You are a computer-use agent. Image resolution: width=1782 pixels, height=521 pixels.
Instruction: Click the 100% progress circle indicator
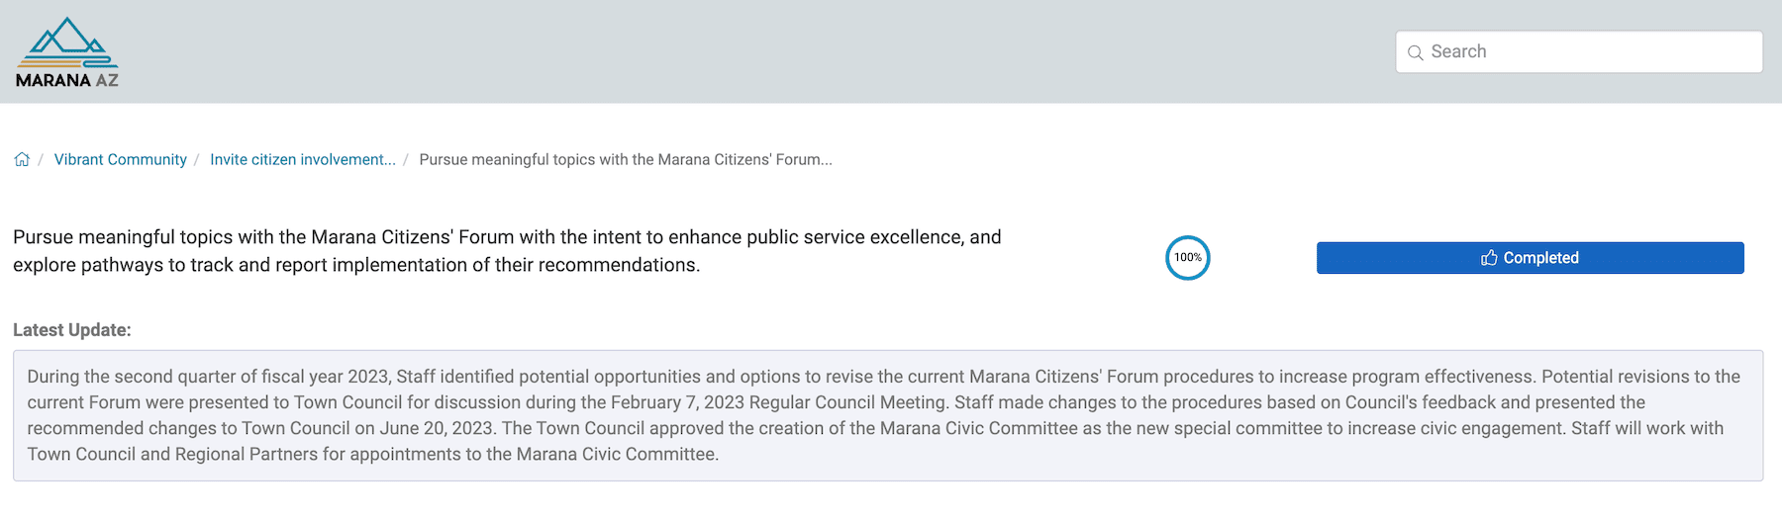pos(1187,258)
